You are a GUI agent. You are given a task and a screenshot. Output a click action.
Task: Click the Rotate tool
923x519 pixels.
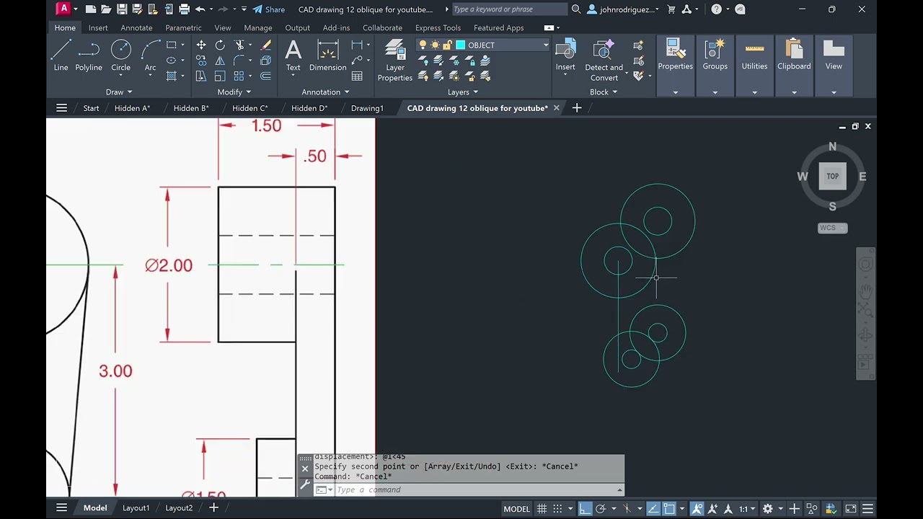point(220,45)
